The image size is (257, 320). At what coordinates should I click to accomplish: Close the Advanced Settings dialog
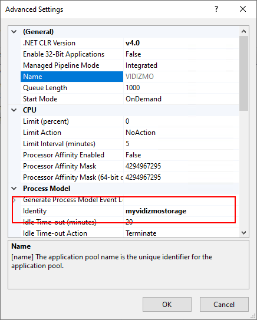243,9
